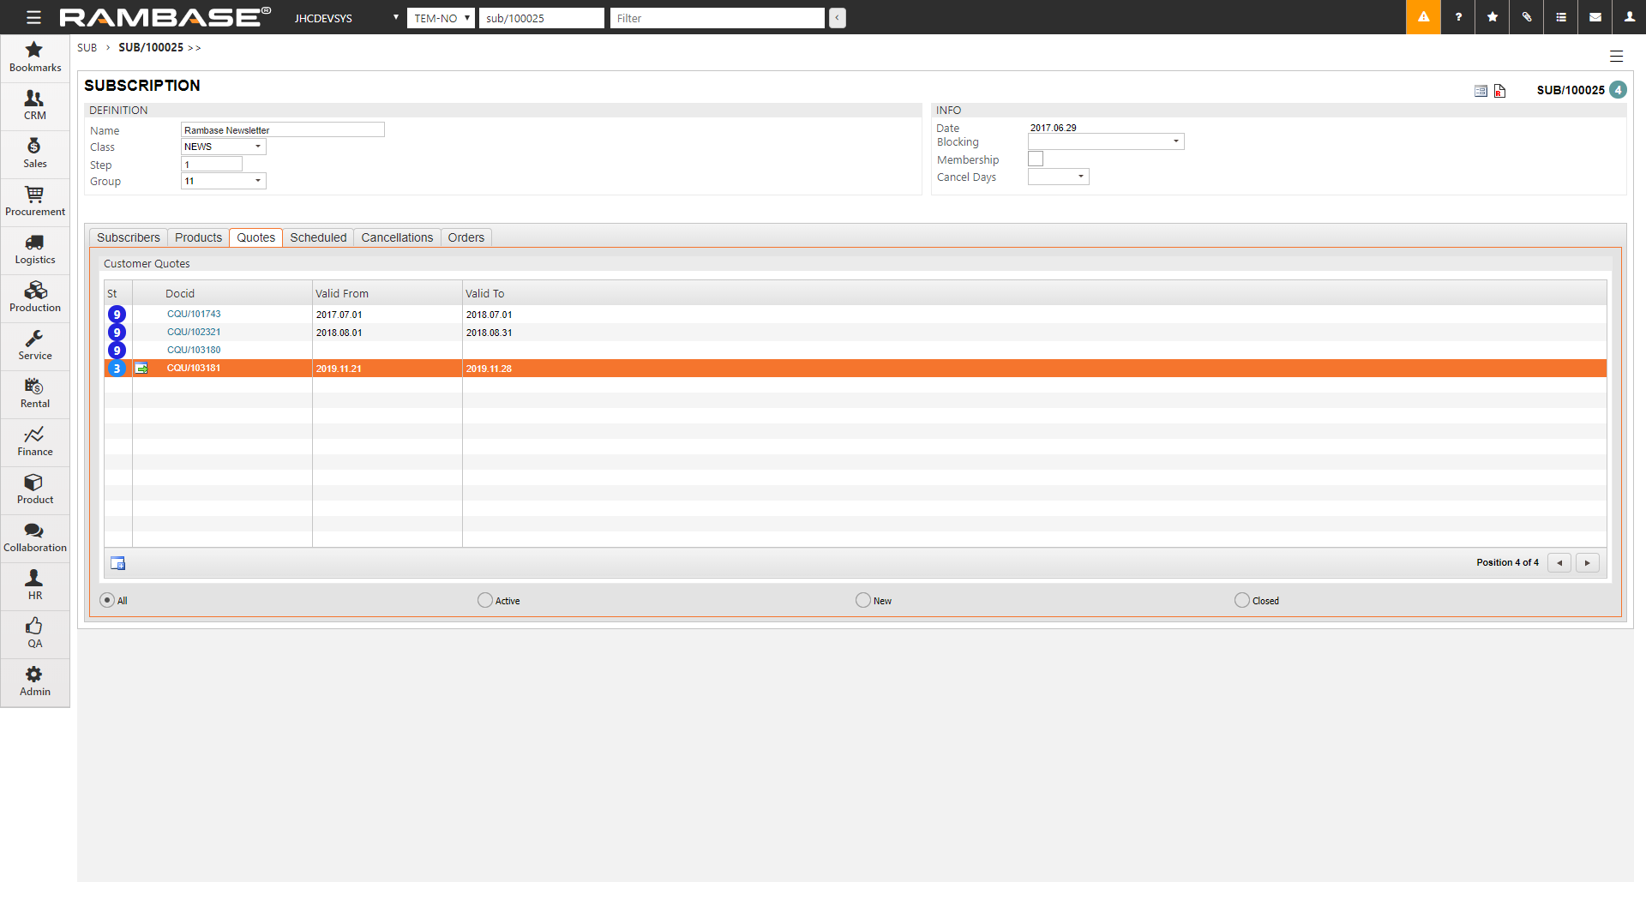This screenshot has height=906, width=1646.
Task: Switch to the Subscribers tab
Action: (x=128, y=237)
